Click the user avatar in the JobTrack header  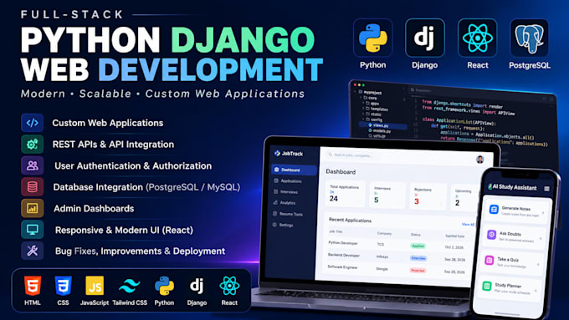(480, 160)
